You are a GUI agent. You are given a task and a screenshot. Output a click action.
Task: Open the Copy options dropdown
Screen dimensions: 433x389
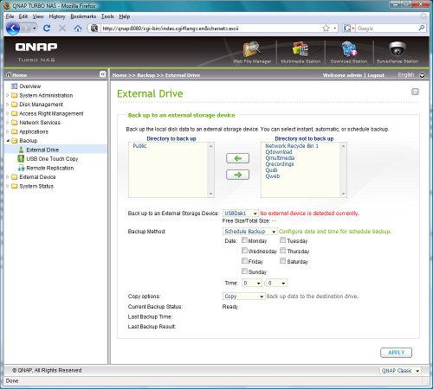click(243, 297)
